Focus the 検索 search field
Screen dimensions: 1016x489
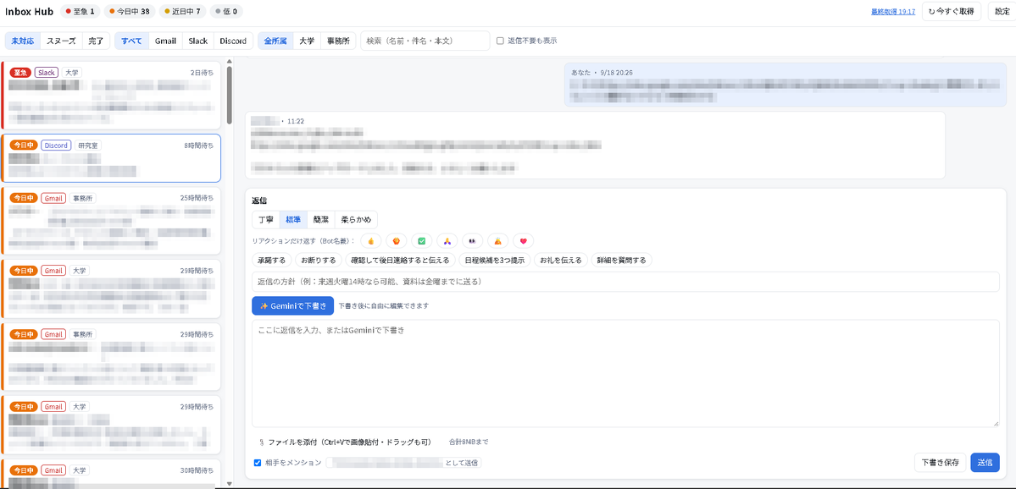pyautogui.click(x=425, y=41)
